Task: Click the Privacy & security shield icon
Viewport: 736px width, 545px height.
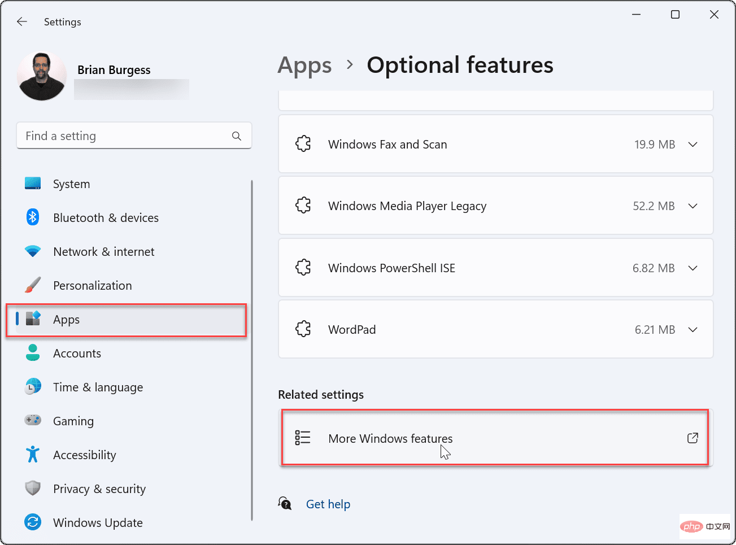Action: point(33,489)
